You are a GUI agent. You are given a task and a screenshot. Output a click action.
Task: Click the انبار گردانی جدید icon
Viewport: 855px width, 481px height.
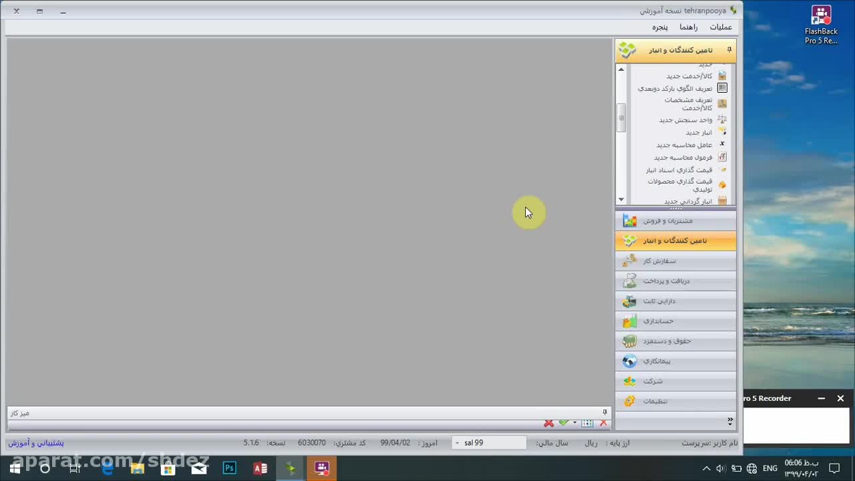(x=722, y=200)
